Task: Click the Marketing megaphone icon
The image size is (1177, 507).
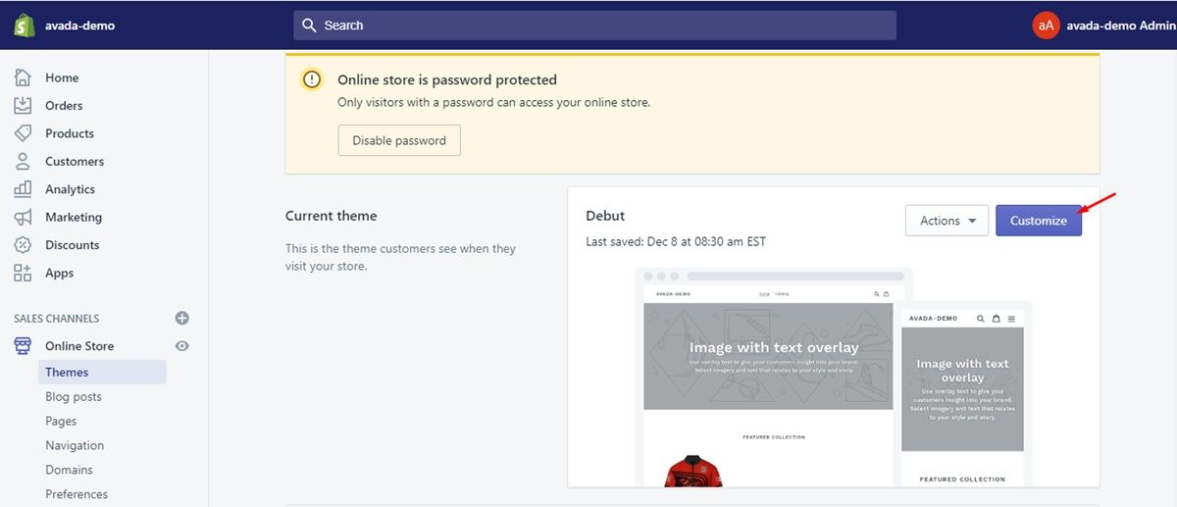Action: [x=23, y=217]
